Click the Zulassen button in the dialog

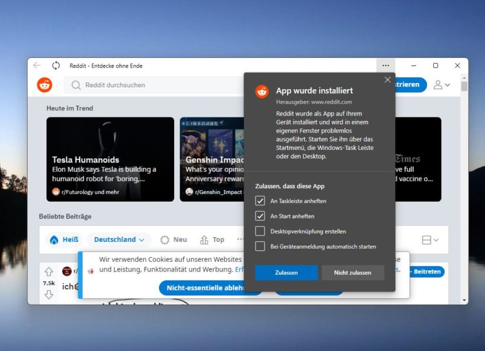click(x=286, y=272)
